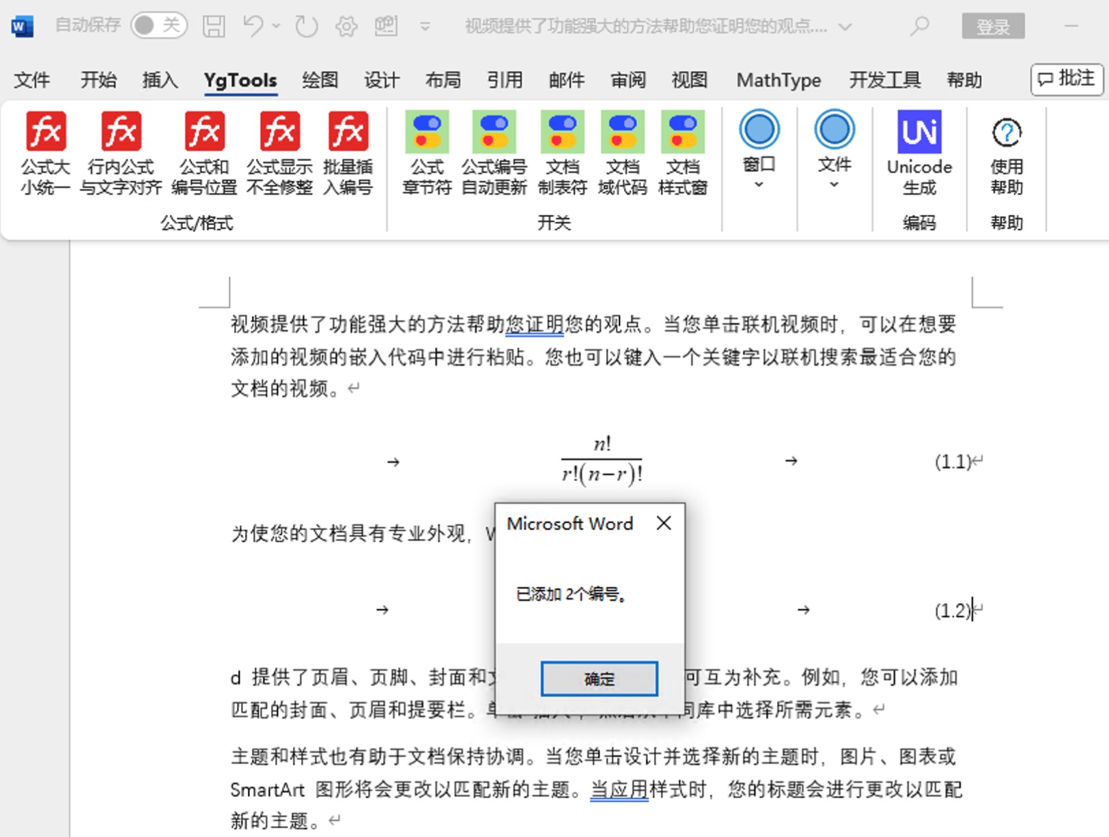
Task: Open the 帮助 ribbon tab
Action: click(964, 80)
